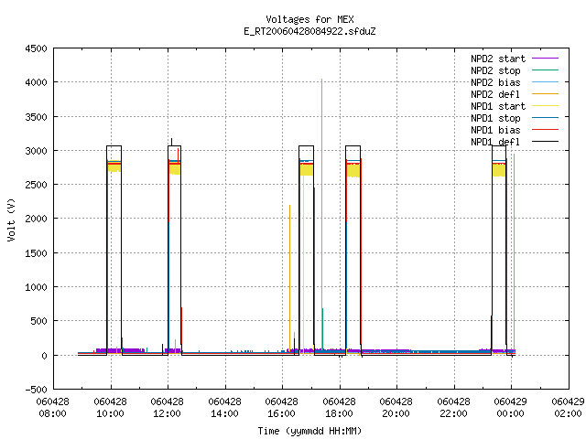Click the x-axis label 'Time (yymmdd HH:MM)'
The image size is (586, 439).
[309, 431]
